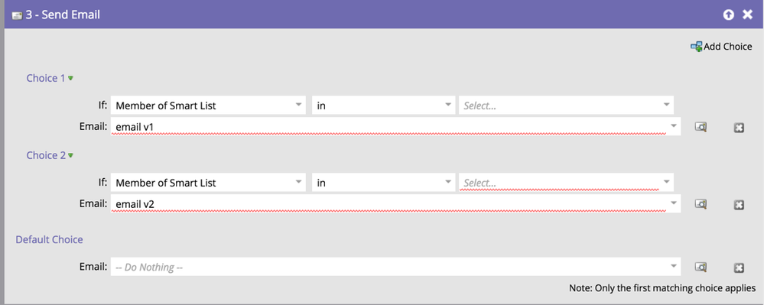This screenshot has width=764, height=305.
Task: Click the Send Email step icon
Action: pyautogui.click(x=17, y=15)
